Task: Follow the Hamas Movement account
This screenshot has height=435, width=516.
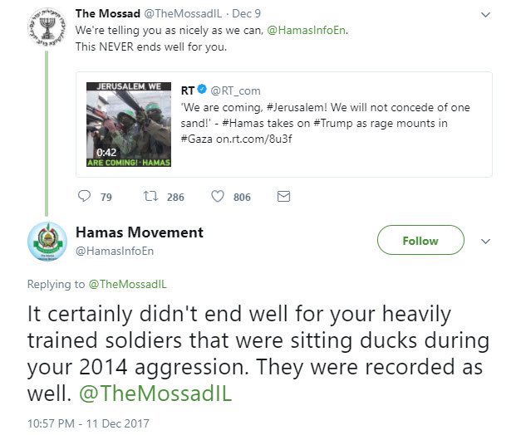Action: (420, 240)
